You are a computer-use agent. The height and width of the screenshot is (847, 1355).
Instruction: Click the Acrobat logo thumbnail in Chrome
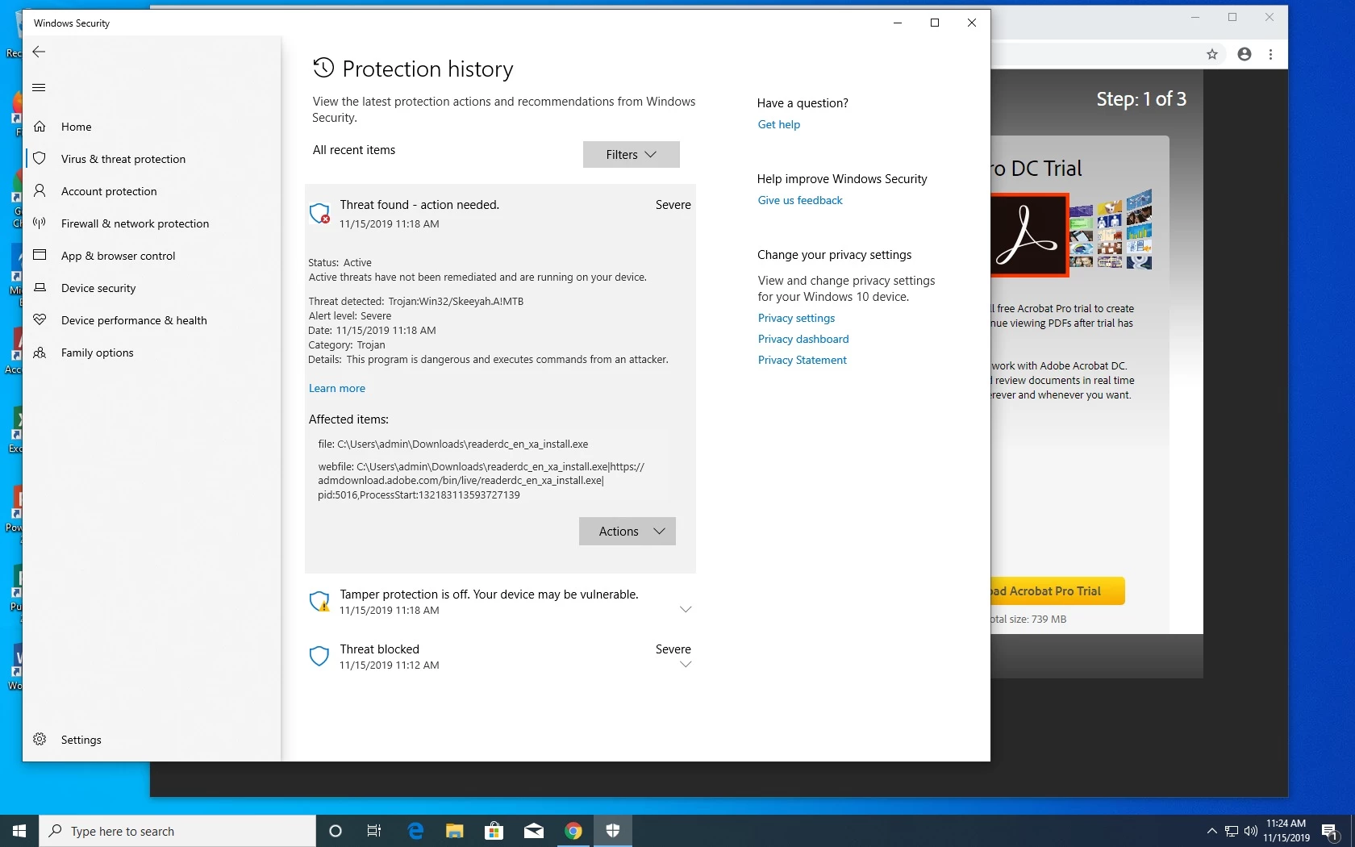(x=1029, y=235)
